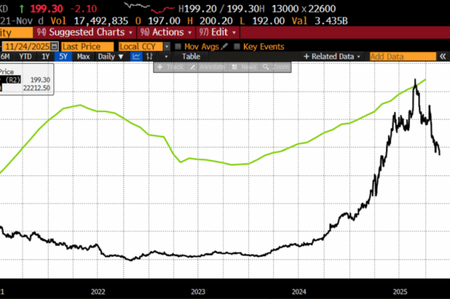Select the 1Y time range
450x299 pixels.
[x=46, y=56]
